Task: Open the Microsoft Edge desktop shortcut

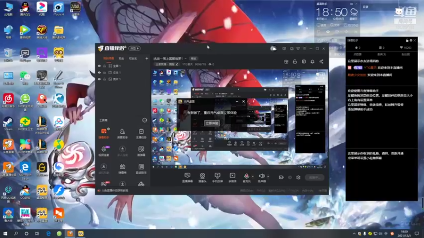Action: point(25,170)
